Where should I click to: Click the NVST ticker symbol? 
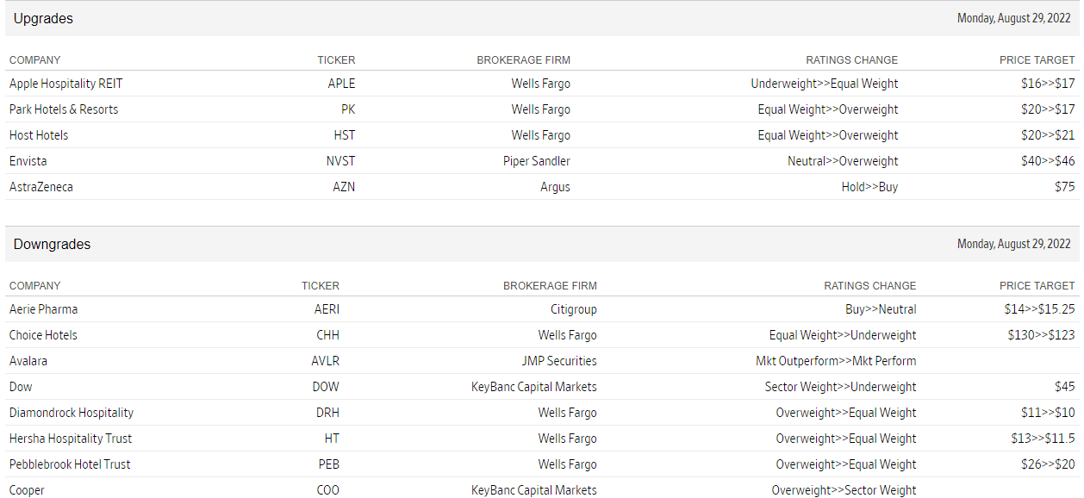[340, 161]
